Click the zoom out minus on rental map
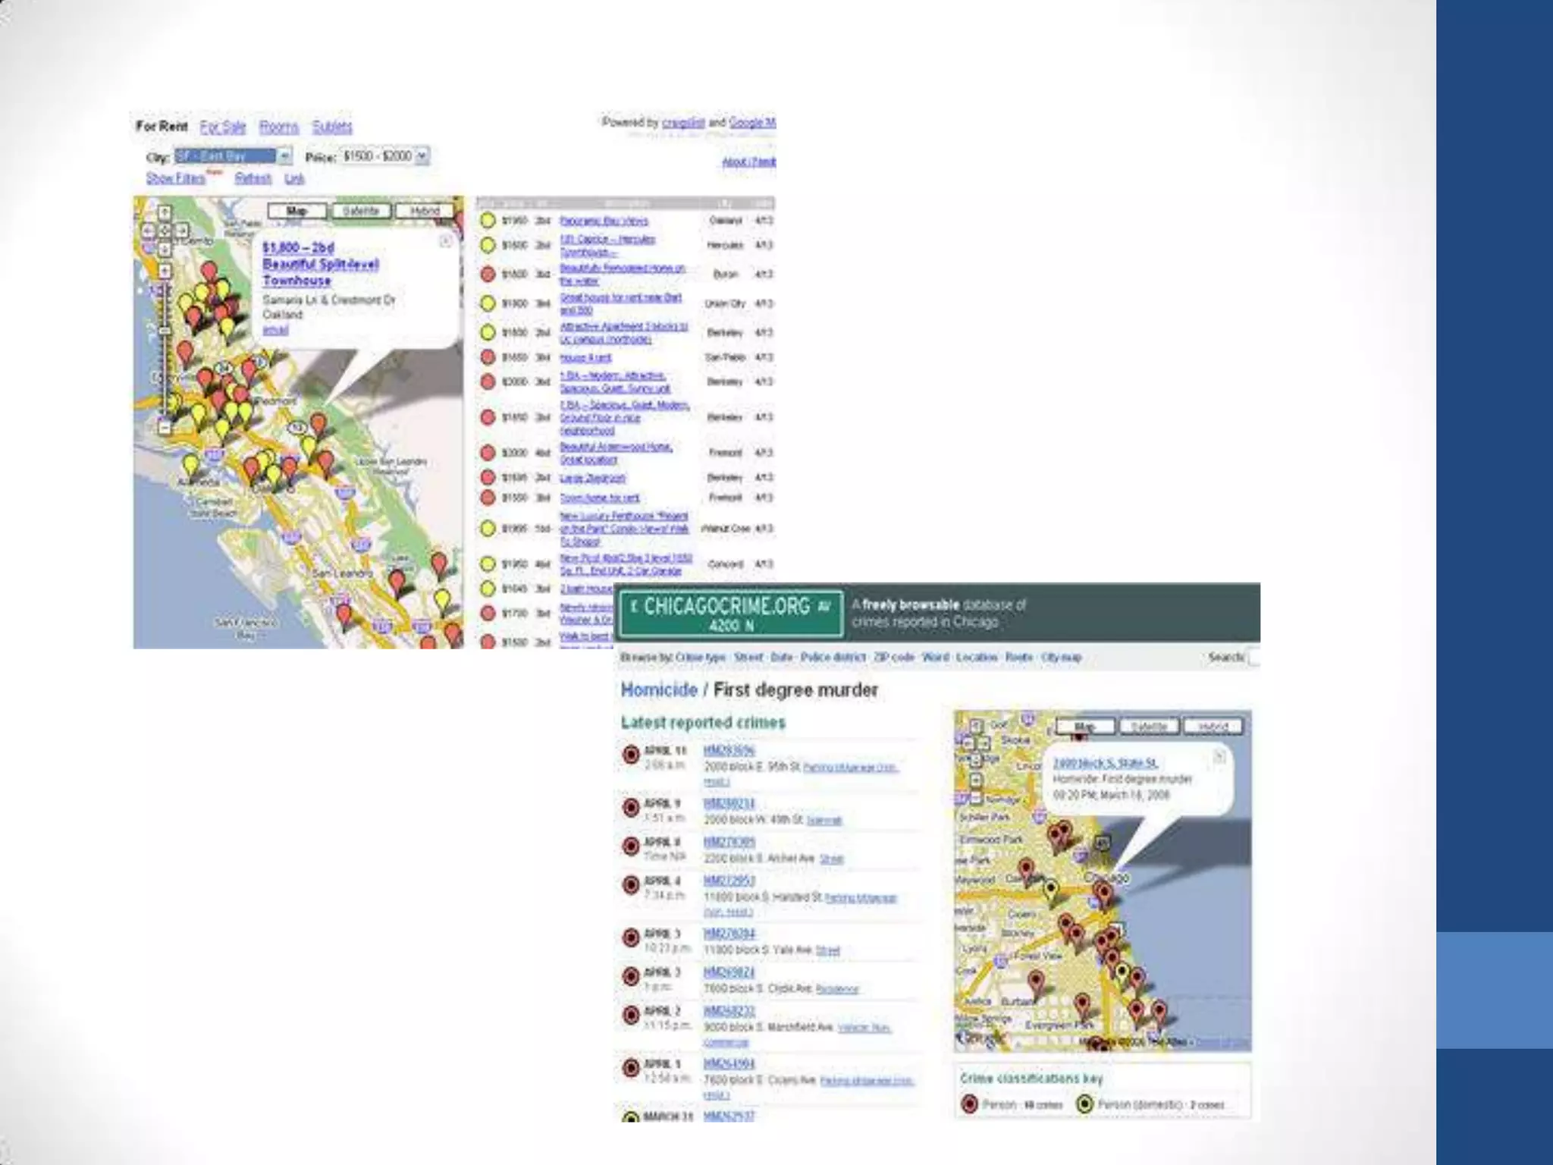 [x=165, y=428]
